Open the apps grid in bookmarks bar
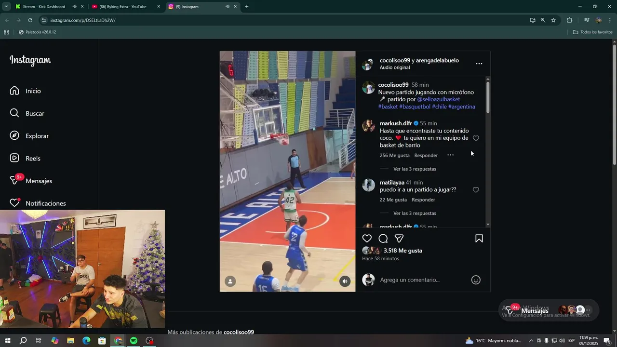 (6, 32)
